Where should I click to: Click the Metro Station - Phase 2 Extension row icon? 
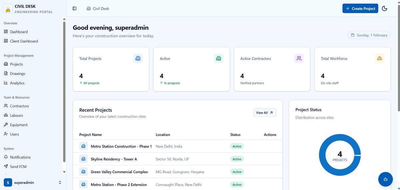(83, 184)
